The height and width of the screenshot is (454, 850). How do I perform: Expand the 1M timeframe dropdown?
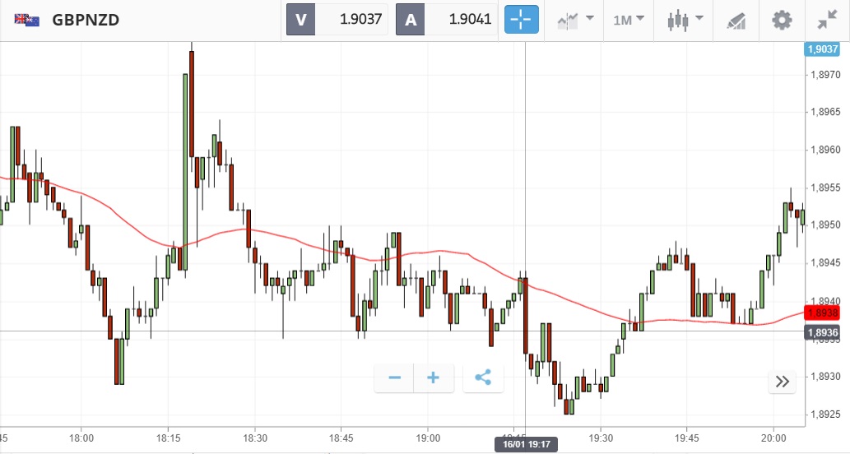629,20
